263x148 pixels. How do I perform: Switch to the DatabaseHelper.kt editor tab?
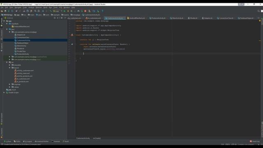pos(247,18)
